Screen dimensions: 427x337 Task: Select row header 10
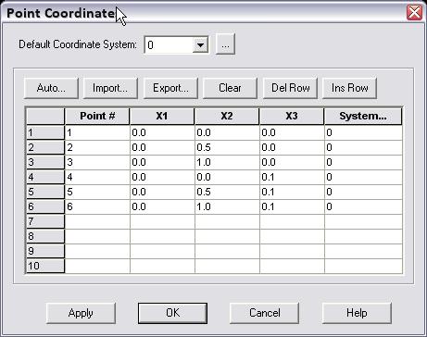(x=45, y=266)
